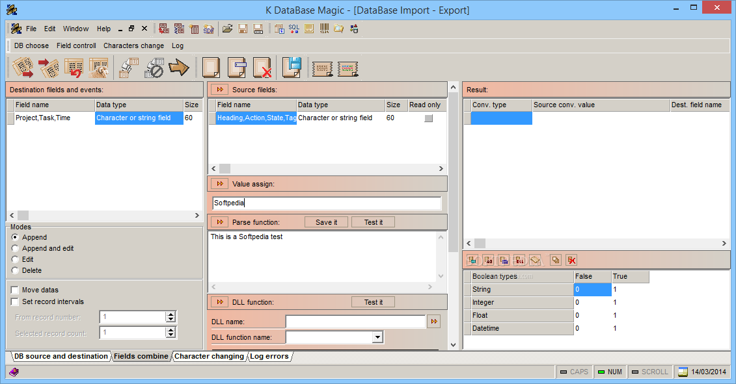Click the page with blue bar icon
The height and width of the screenshot is (384, 736).
pos(237,68)
